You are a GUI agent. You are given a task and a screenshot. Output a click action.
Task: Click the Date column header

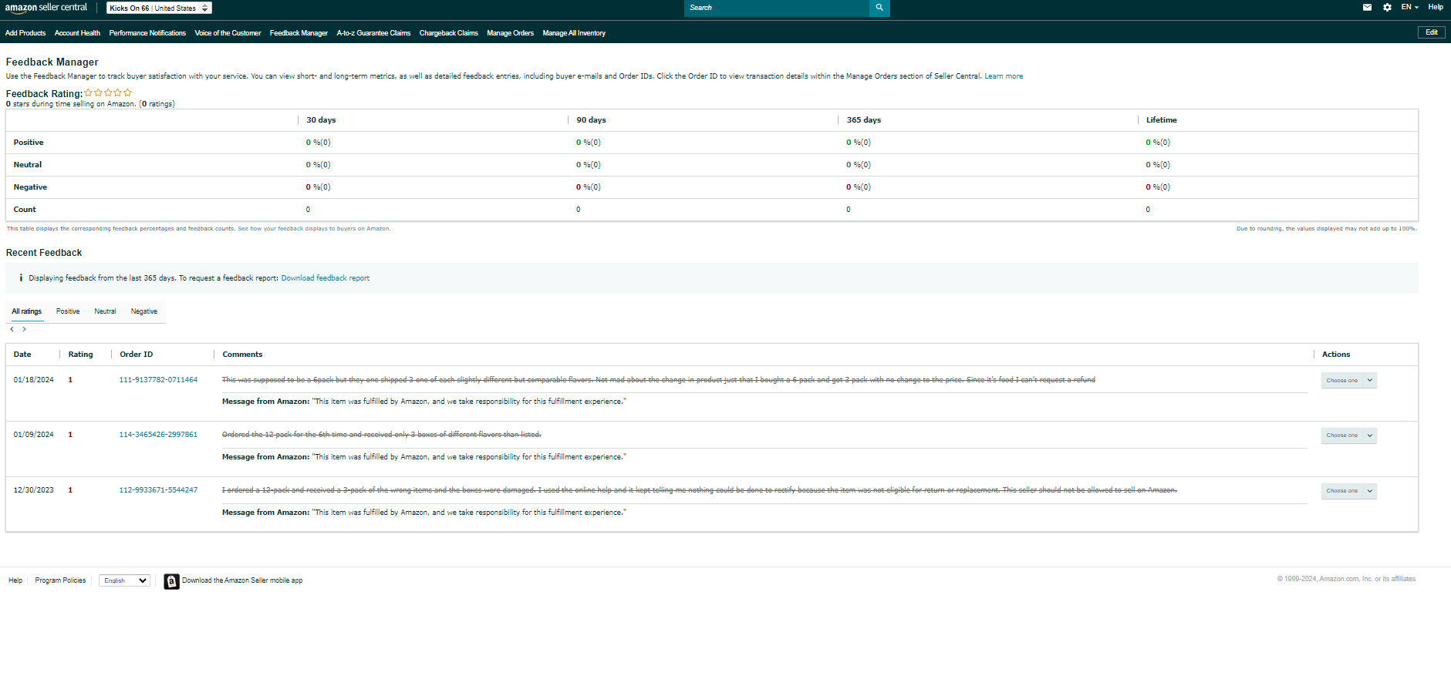pyautogui.click(x=22, y=355)
